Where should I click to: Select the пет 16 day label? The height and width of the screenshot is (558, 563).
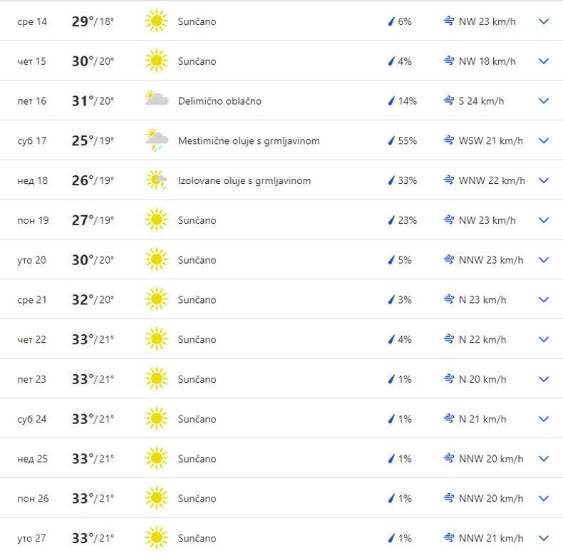(x=32, y=101)
